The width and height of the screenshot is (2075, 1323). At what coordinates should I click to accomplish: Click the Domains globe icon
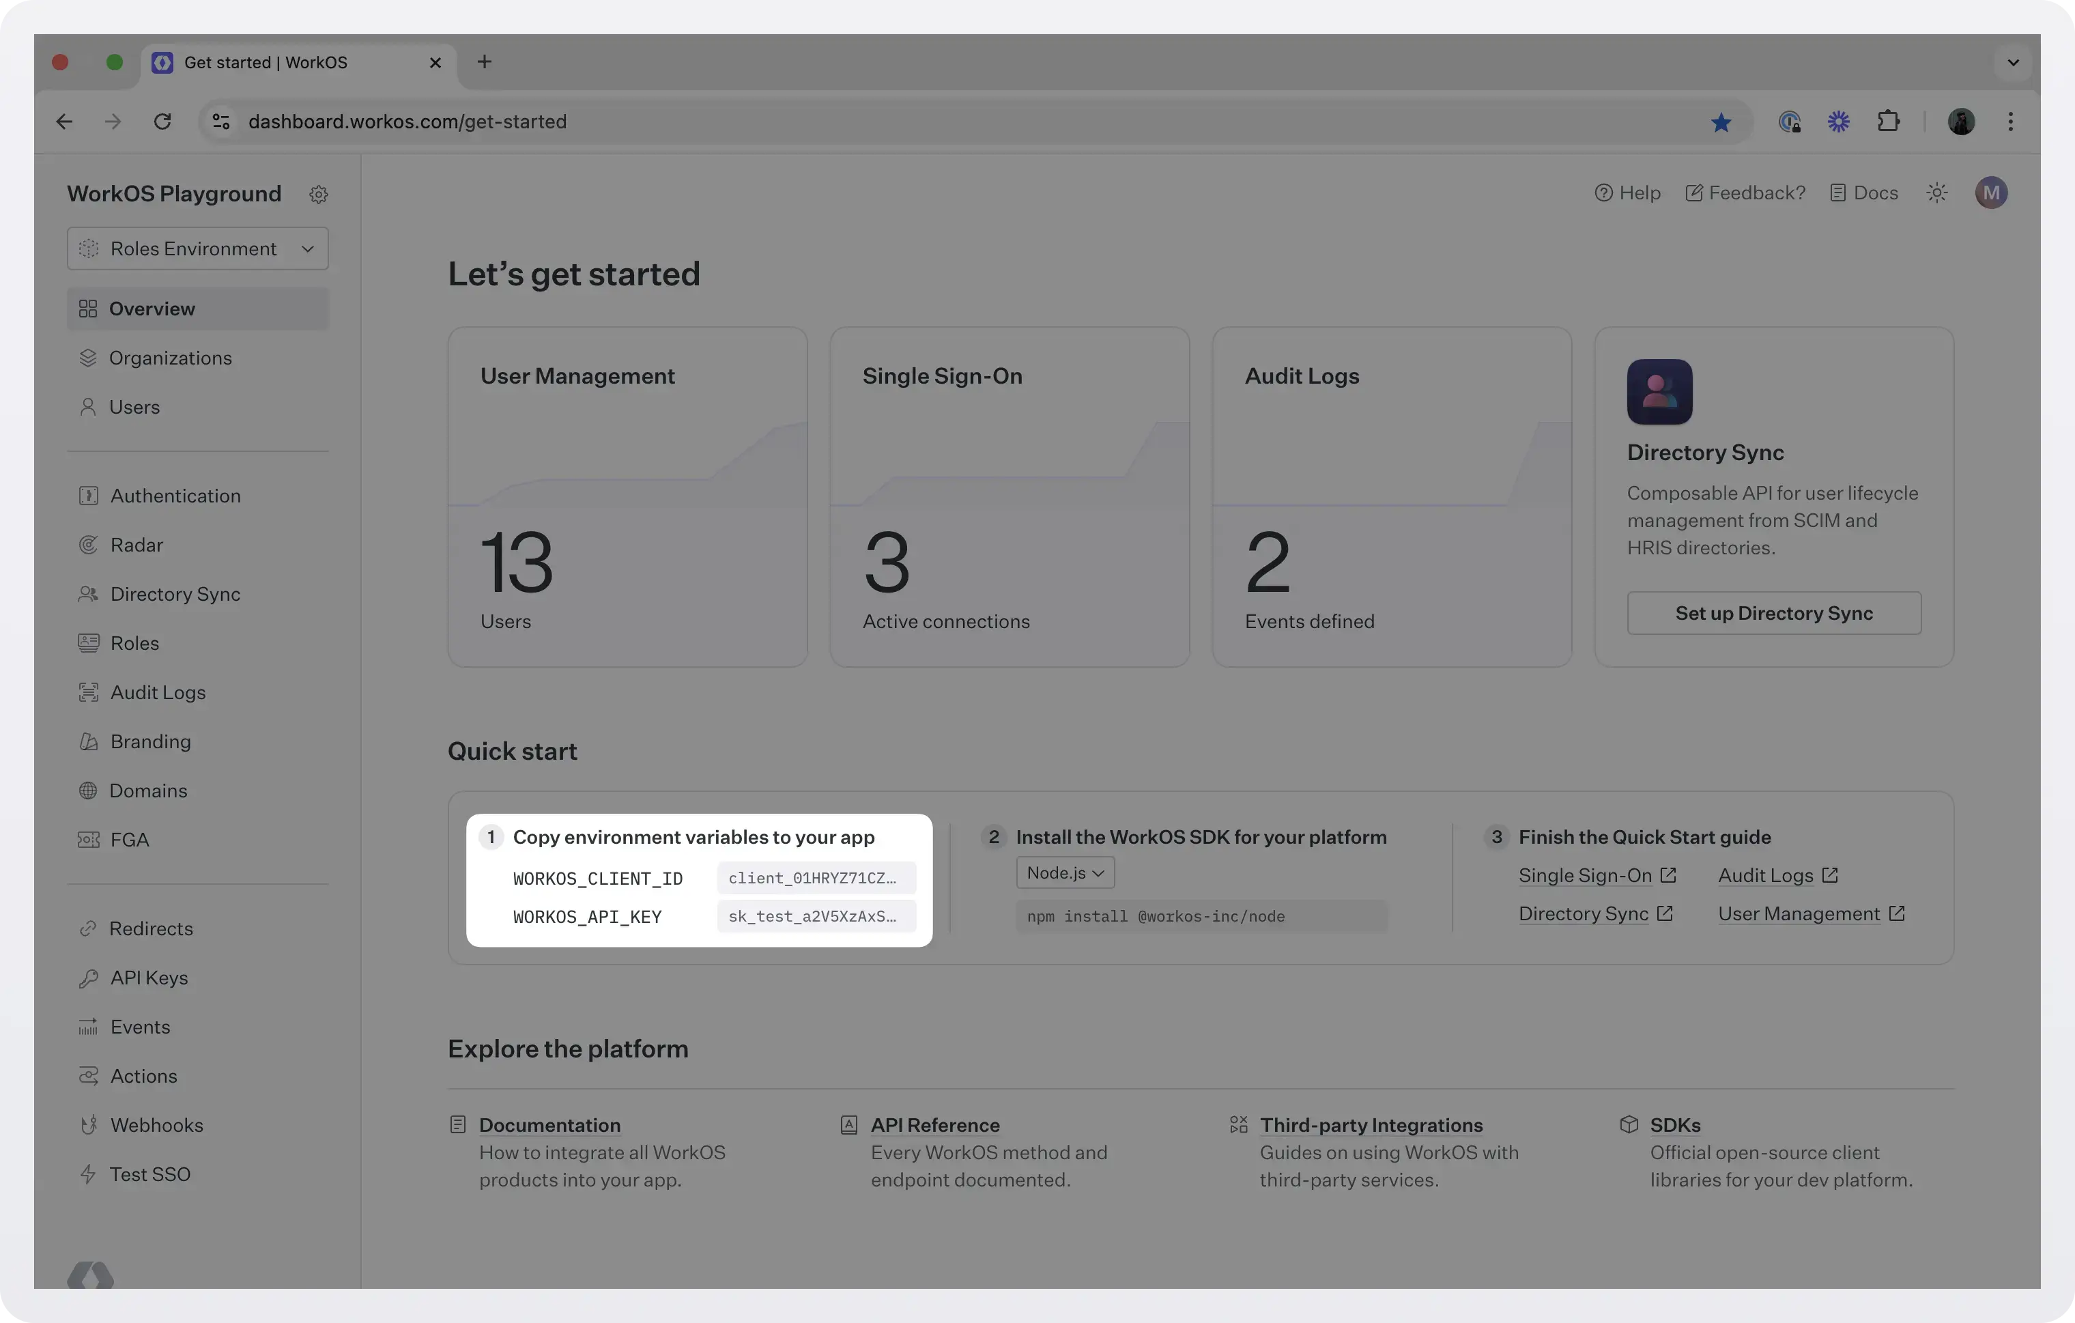click(x=88, y=791)
